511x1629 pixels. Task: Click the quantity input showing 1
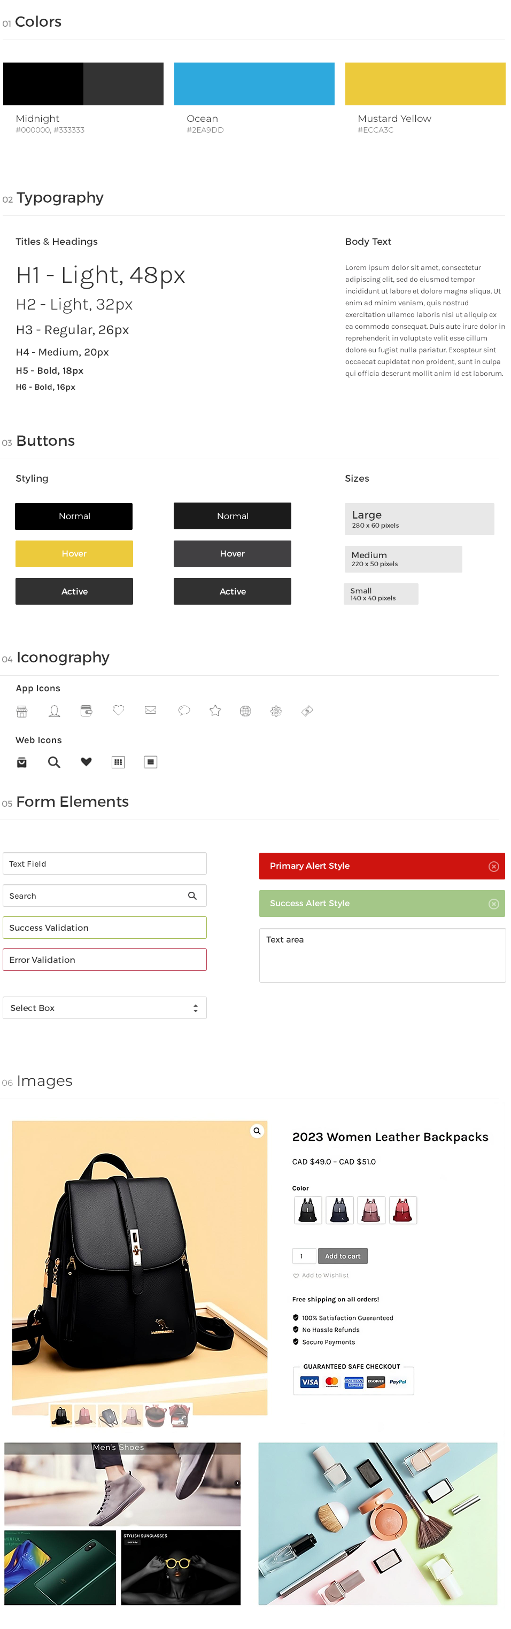point(304,1256)
